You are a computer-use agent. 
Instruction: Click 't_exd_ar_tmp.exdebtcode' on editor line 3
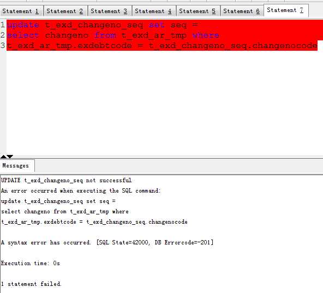[69, 45]
